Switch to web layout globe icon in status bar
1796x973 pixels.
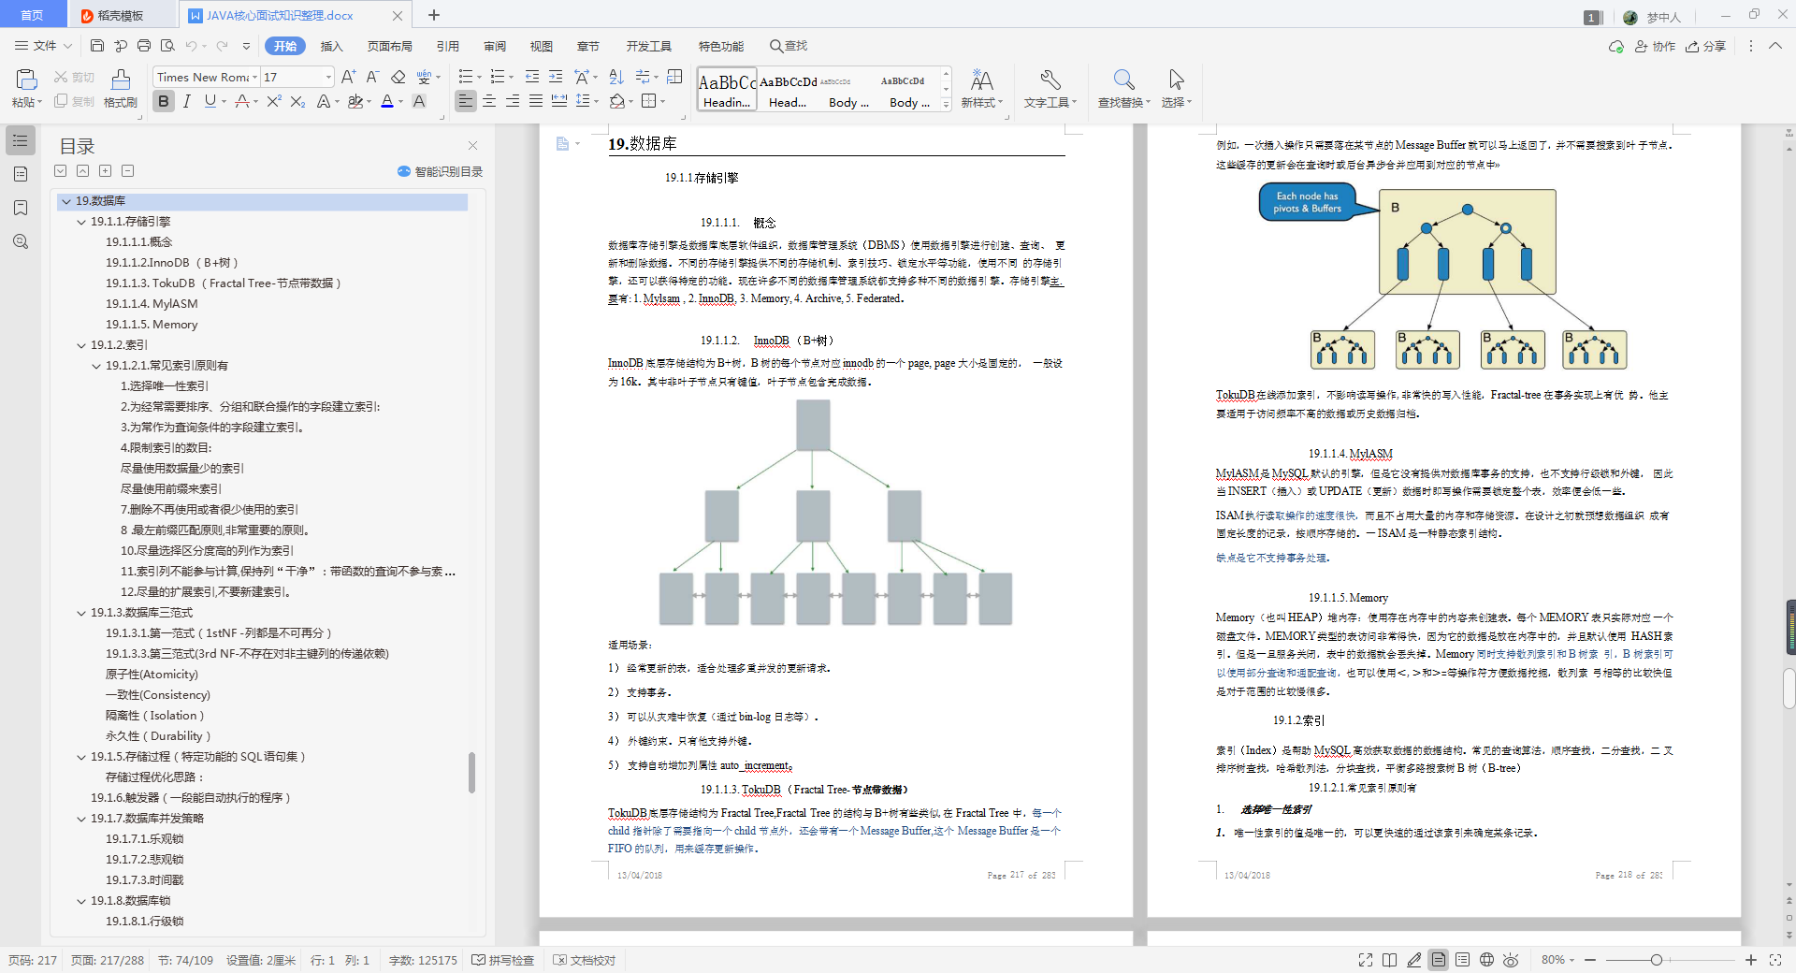[x=1486, y=960]
